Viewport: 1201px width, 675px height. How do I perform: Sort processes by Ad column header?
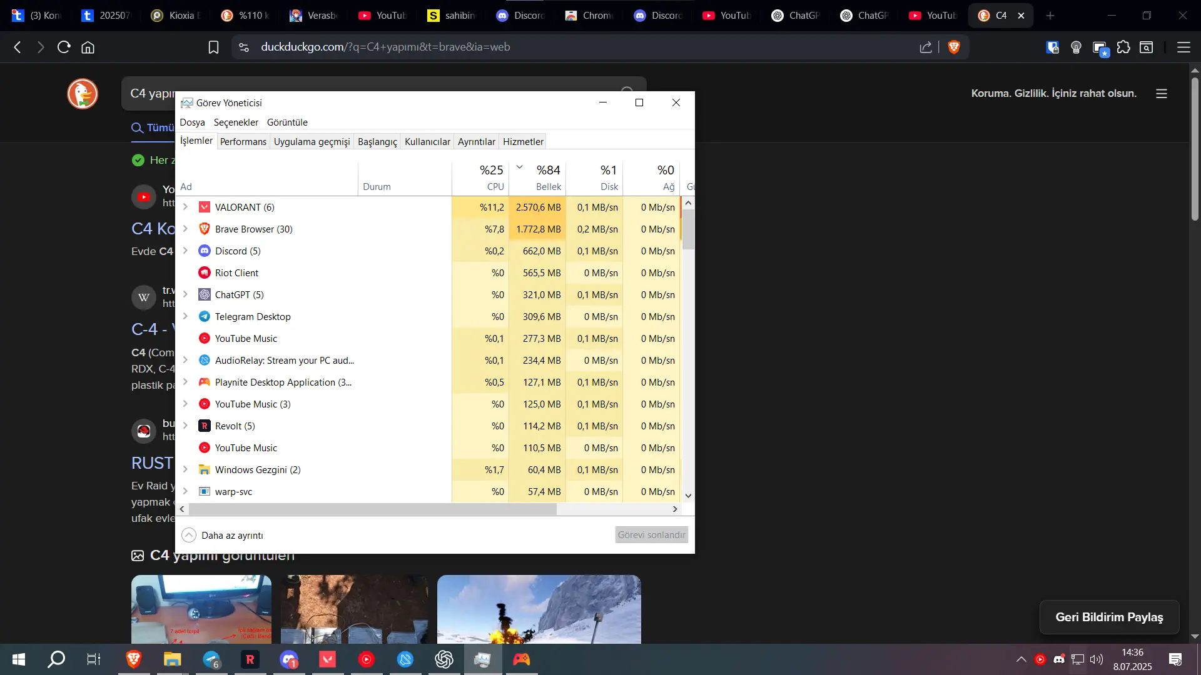coord(266,178)
